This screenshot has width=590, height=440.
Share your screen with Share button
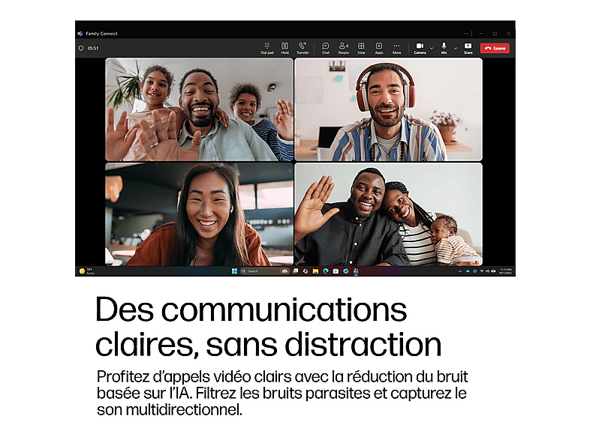coord(468,48)
